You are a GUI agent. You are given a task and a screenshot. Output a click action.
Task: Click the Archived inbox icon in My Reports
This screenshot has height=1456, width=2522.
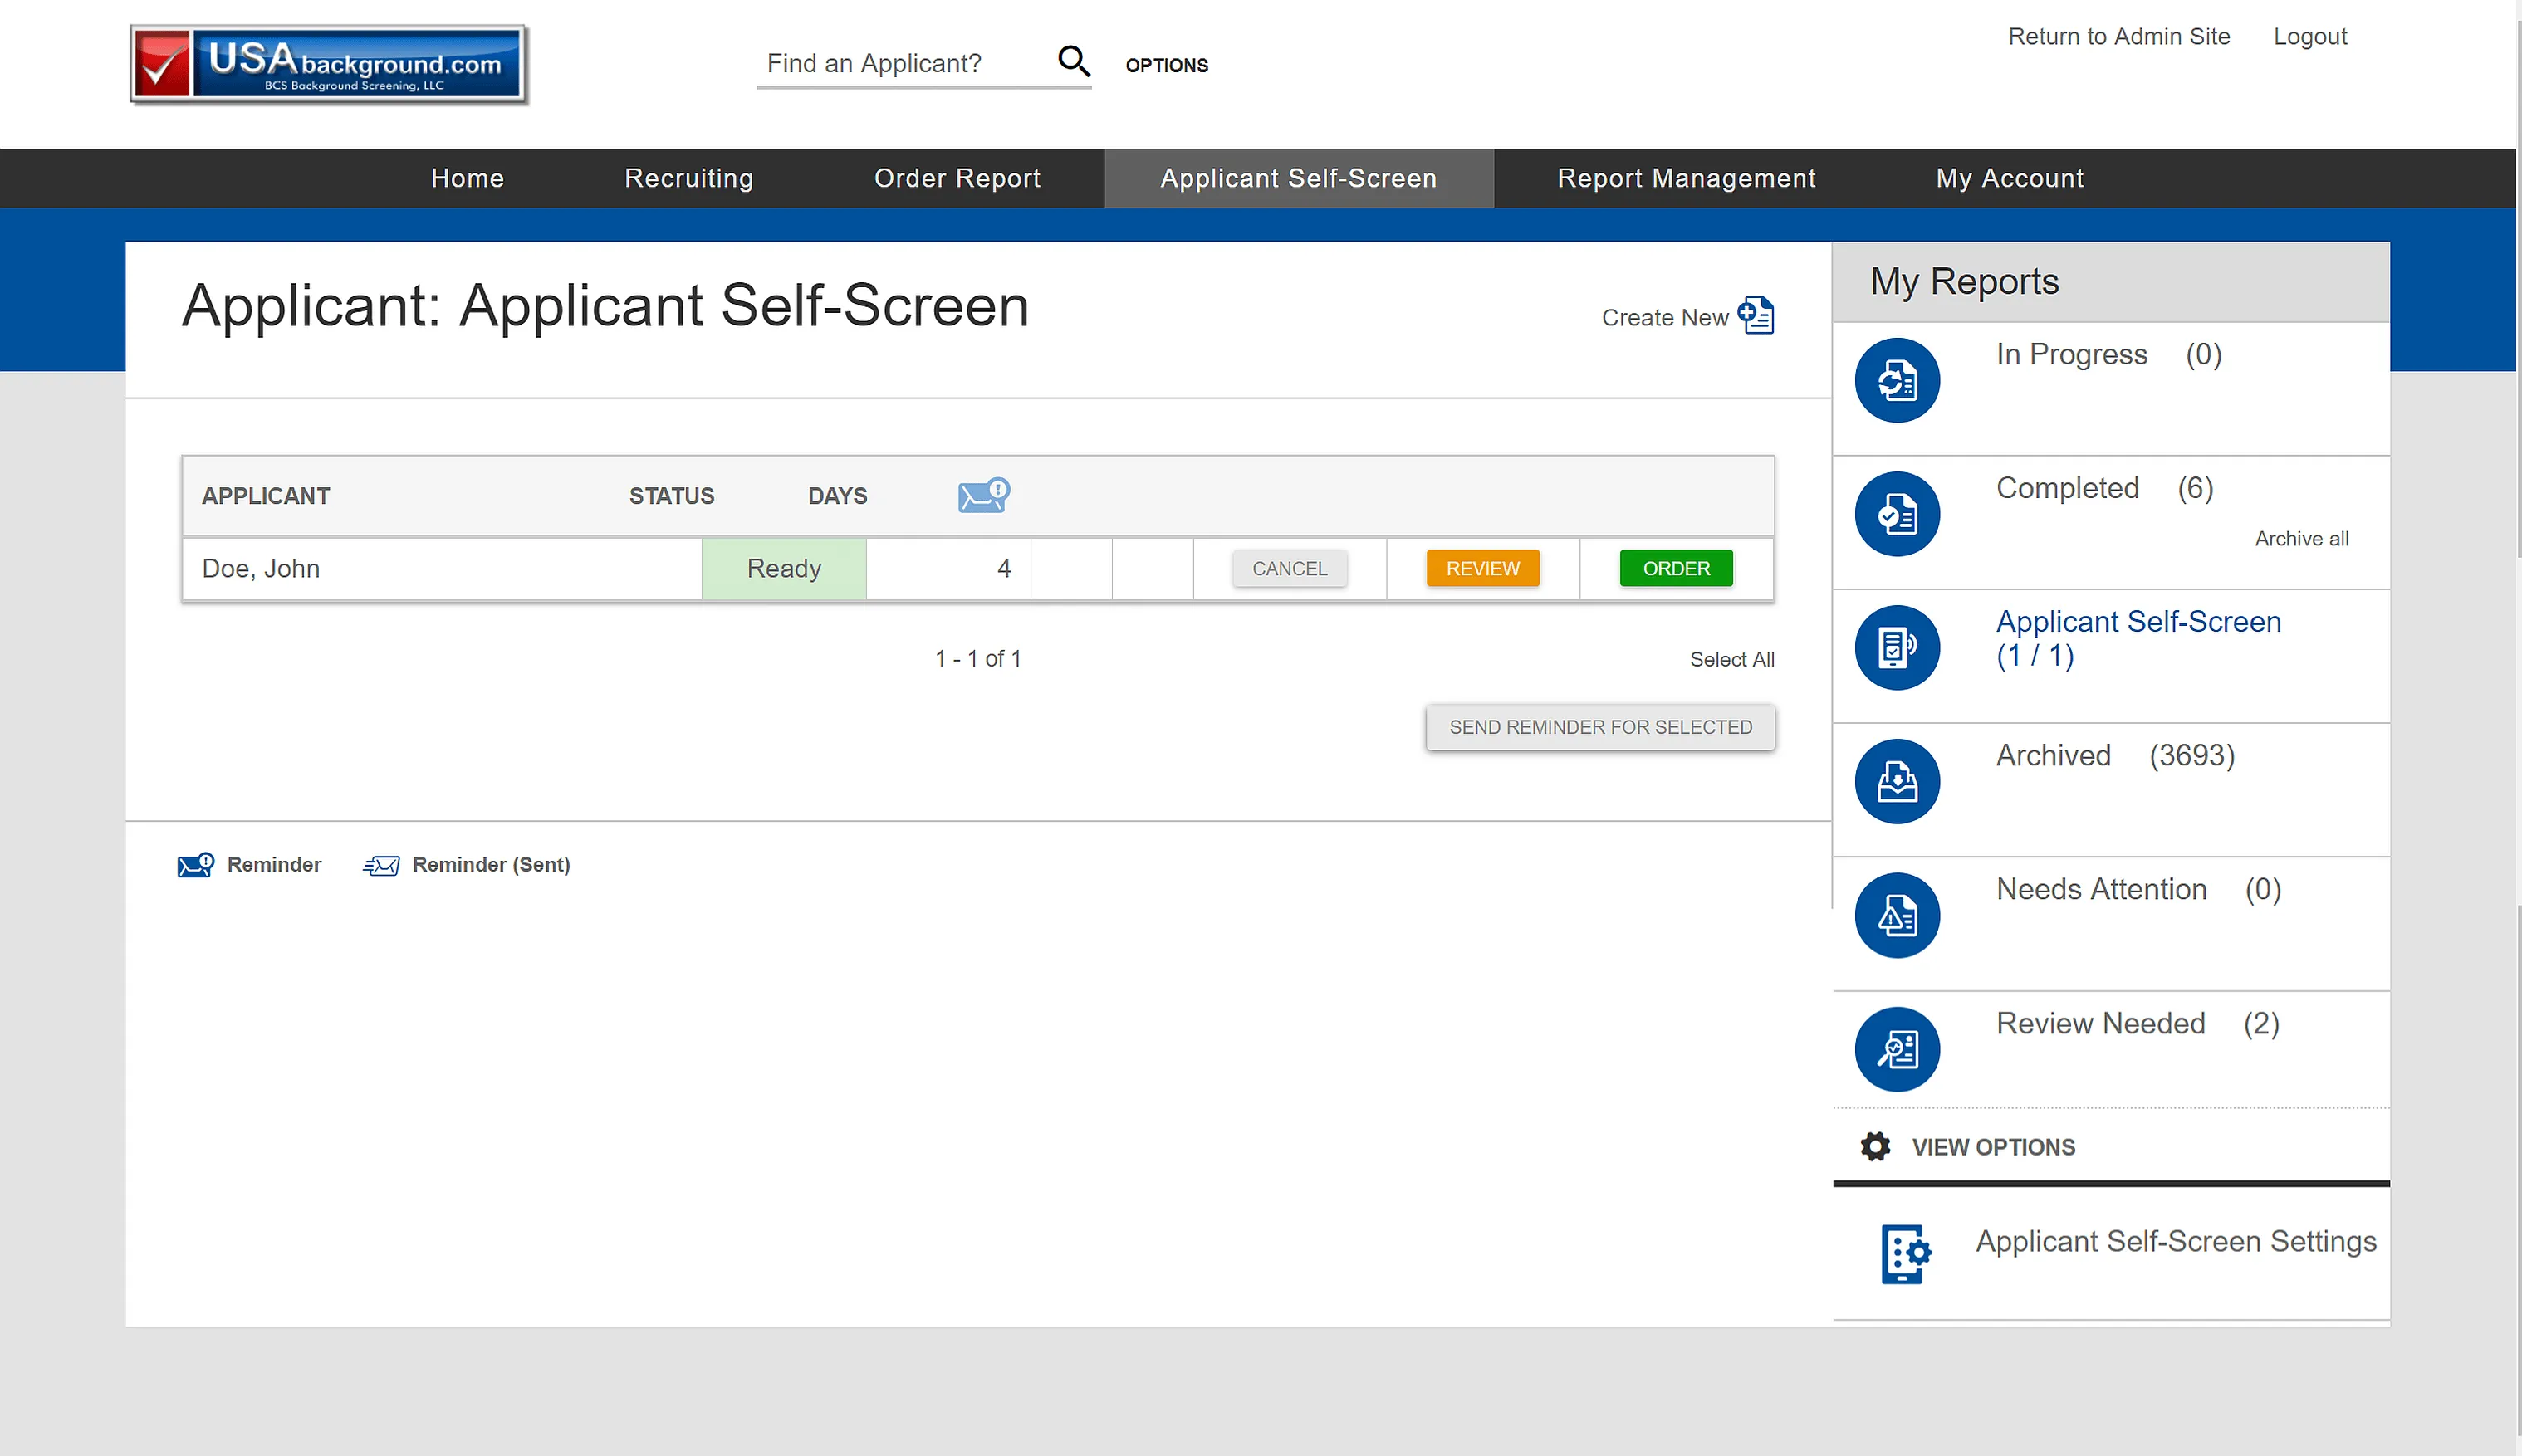(1897, 781)
